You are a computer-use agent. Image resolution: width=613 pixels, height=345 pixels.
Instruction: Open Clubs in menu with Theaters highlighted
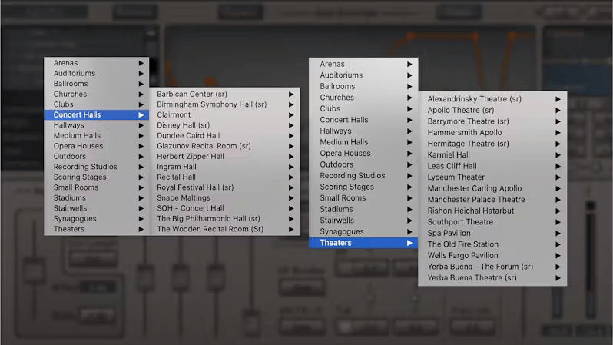tap(363, 109)
